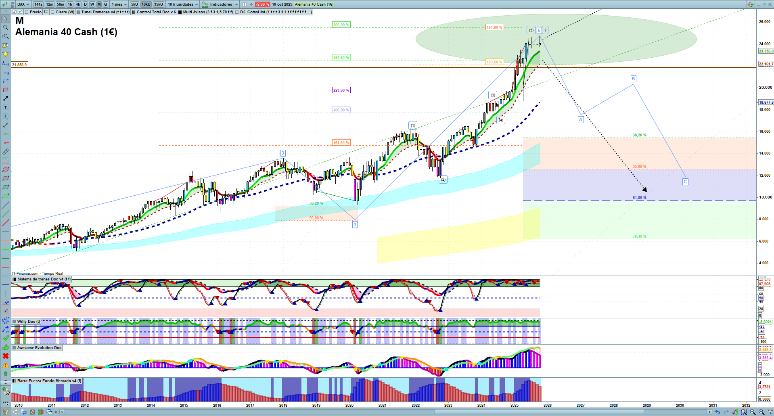Screen dimensions: 774x416
Task: Click the green thumbs-up icon
Action: click(6, 347)
